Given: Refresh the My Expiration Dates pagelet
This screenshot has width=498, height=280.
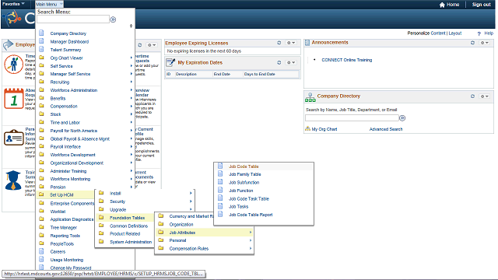Looking at the screenshot, I should pos(279,62).
